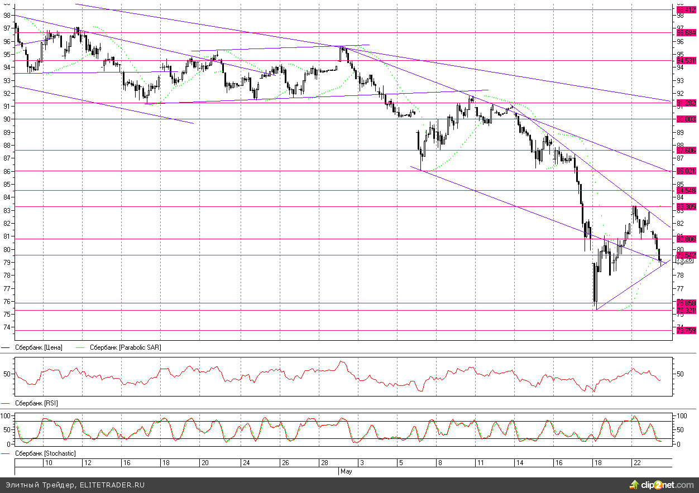Screen dimensions: 699x493
Task: Click the 91.282 horizontal level price tag
Action: click(x=686, y=103)
